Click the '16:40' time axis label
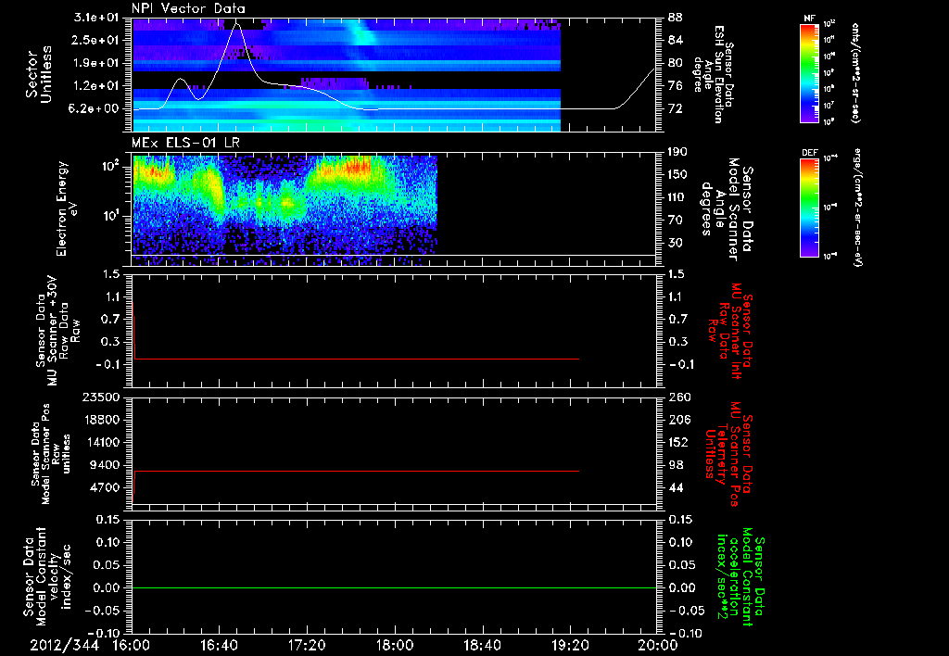The width and height of the screenshot is (949, 656). click(x=219, y=645)
